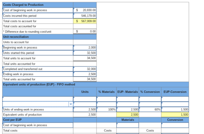Click the 'Cost of beginning work in process' label under Cost per EUP

pos(38,125)
